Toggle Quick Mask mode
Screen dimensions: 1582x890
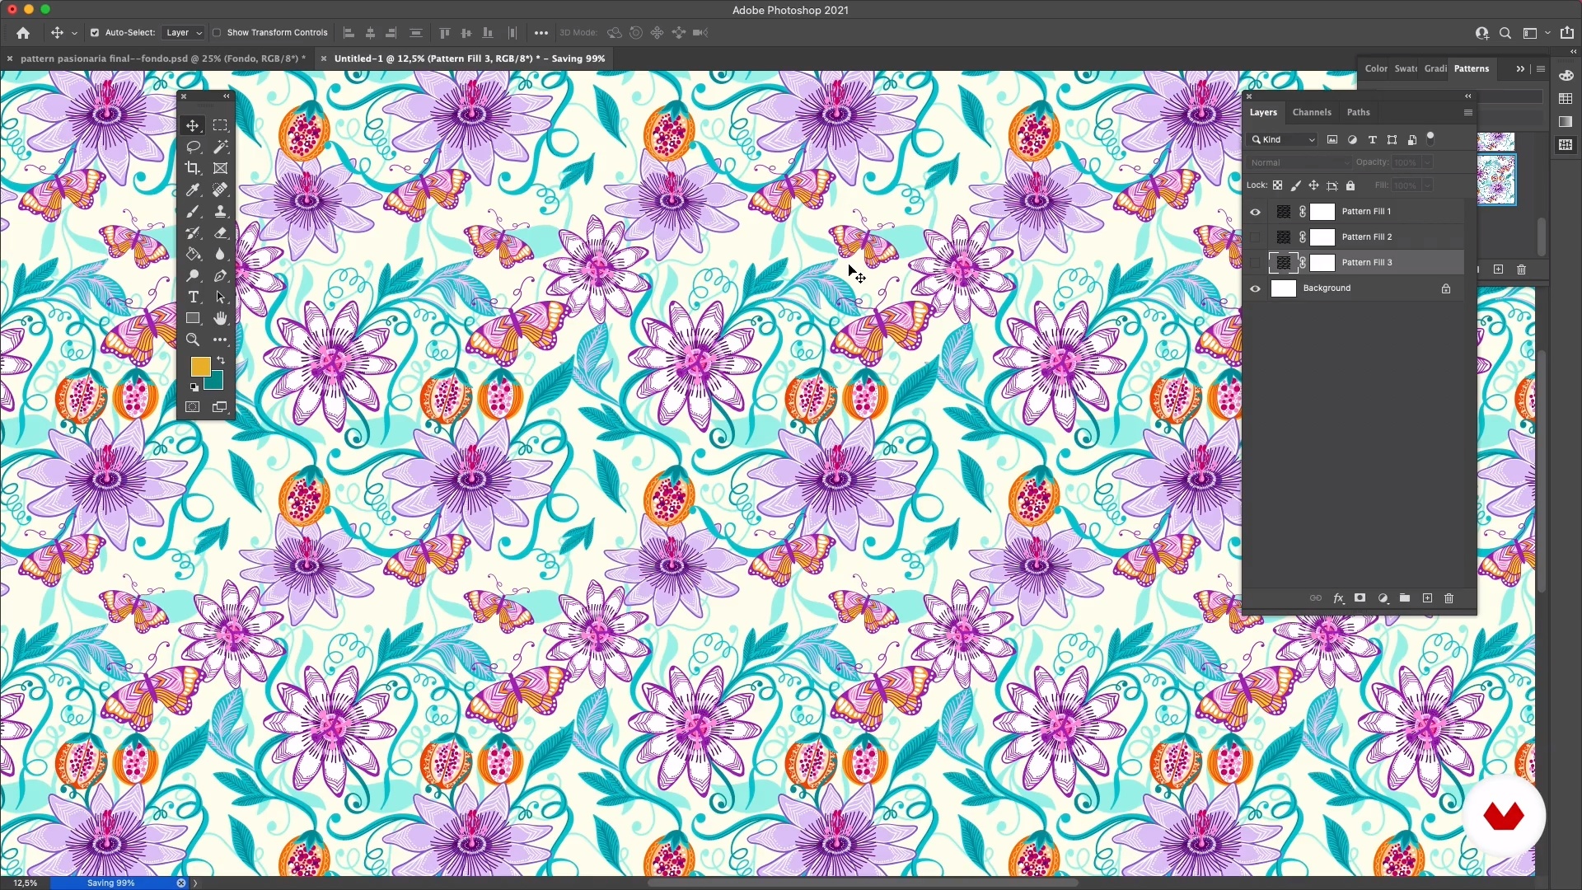(x=192, y=407)
